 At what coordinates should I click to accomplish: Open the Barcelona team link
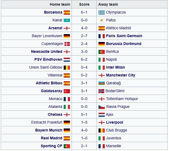tap(53, 12)
